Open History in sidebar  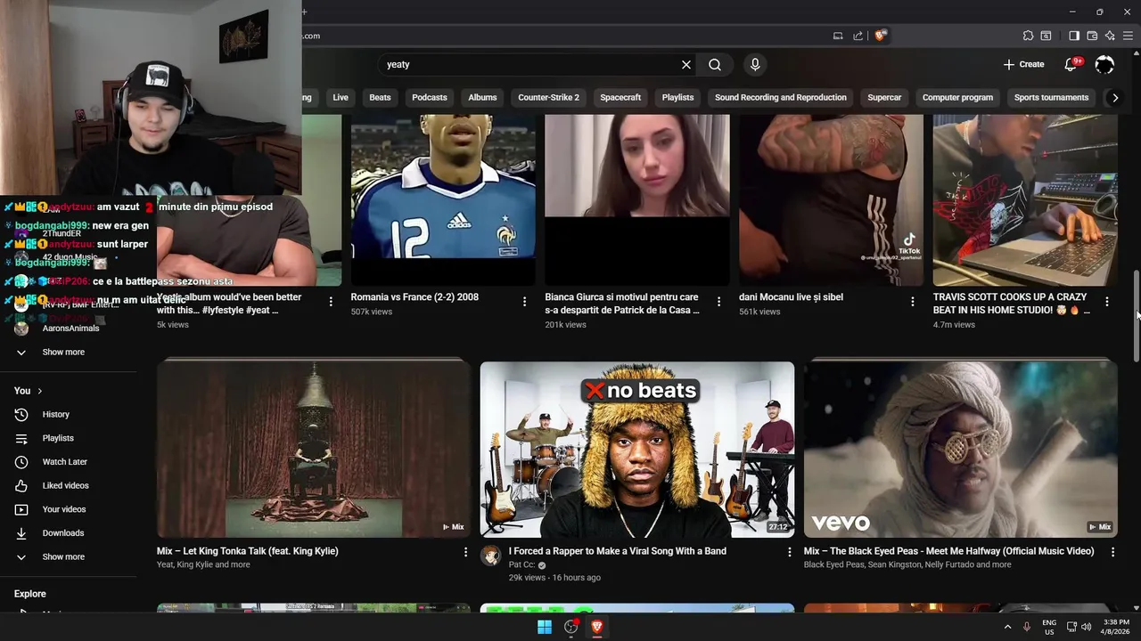(55, 415)
